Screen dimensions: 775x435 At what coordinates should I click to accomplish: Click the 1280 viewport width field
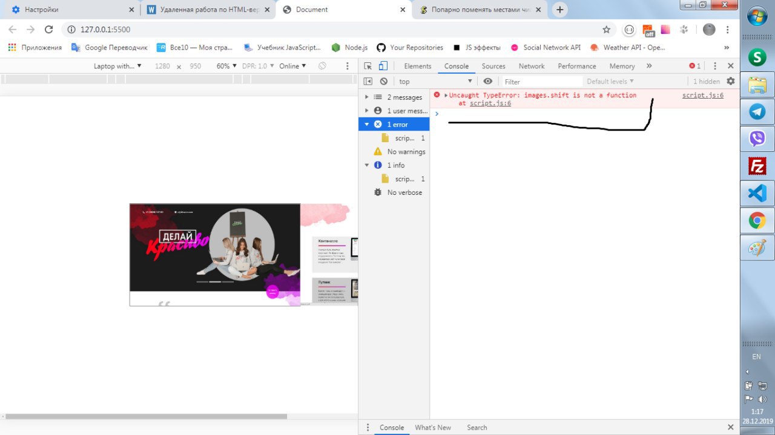[x=162, y=66]
